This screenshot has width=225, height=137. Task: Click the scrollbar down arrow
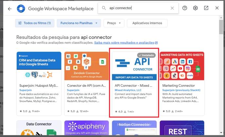pos(221,133)
